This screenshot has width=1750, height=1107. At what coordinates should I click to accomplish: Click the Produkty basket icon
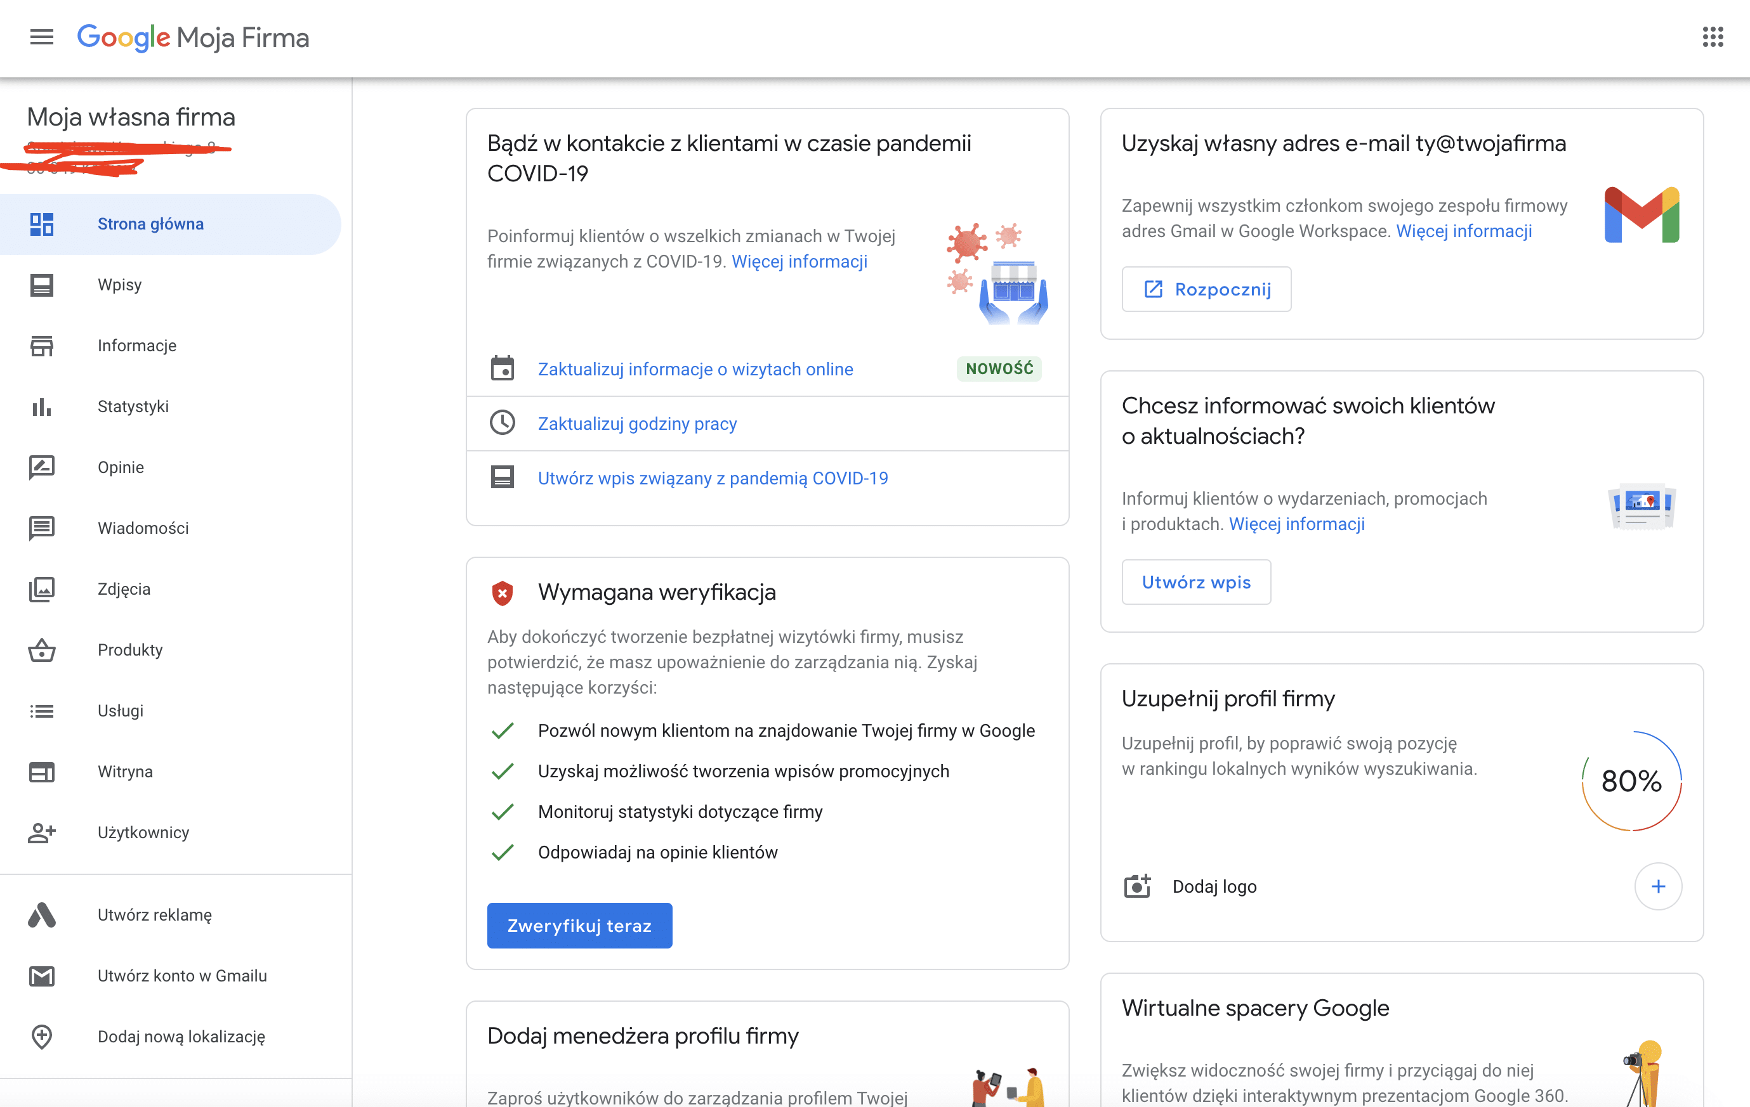(x=41, y=650)
